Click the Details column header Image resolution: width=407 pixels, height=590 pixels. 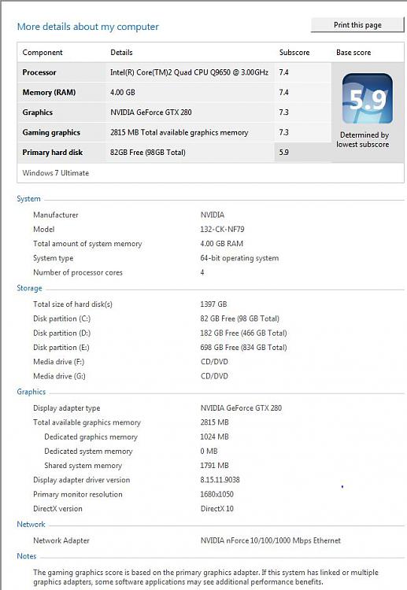click(121, 52)
